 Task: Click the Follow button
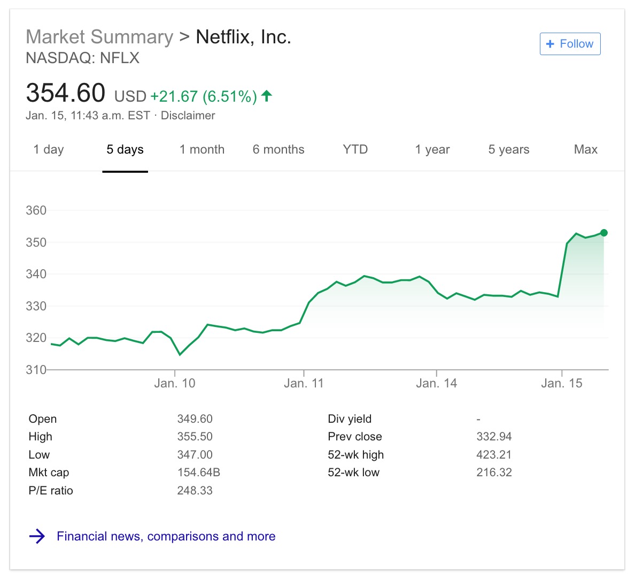(x=570, y=44)
